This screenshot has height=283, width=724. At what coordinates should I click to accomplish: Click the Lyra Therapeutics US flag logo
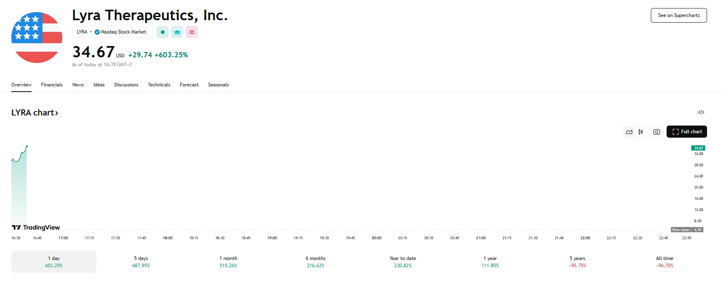37,38
